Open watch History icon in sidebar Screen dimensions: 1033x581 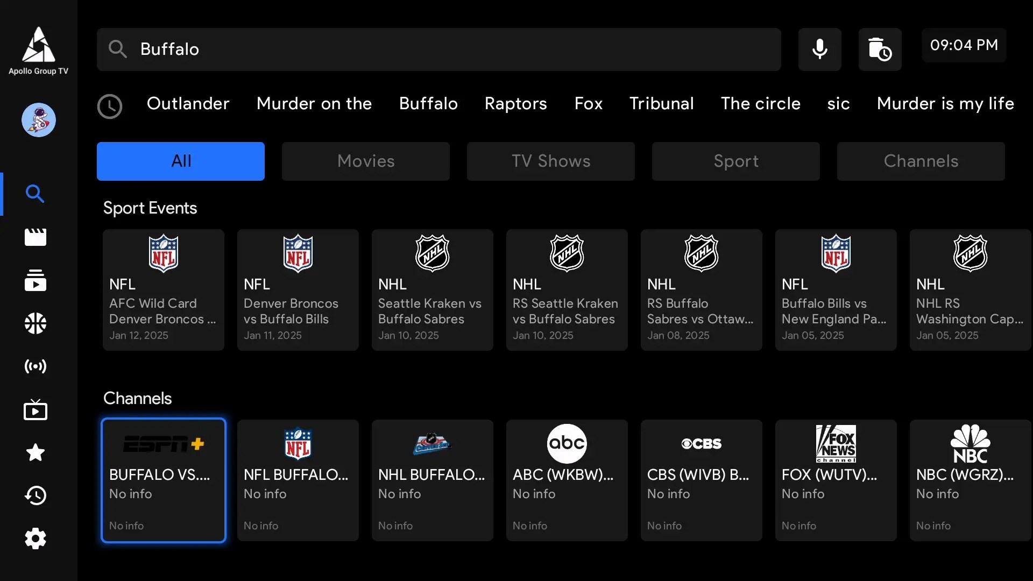coord(36,495)
